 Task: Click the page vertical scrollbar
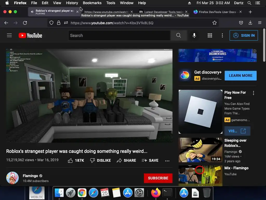pyautogui.click(x=264, y=45)
